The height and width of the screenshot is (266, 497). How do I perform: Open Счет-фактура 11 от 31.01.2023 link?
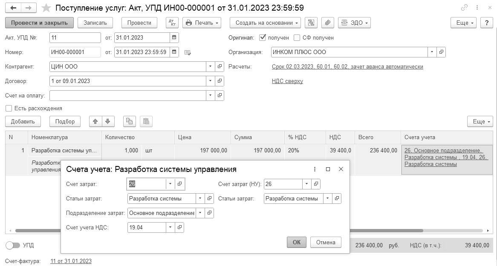(x=71, y=261)
